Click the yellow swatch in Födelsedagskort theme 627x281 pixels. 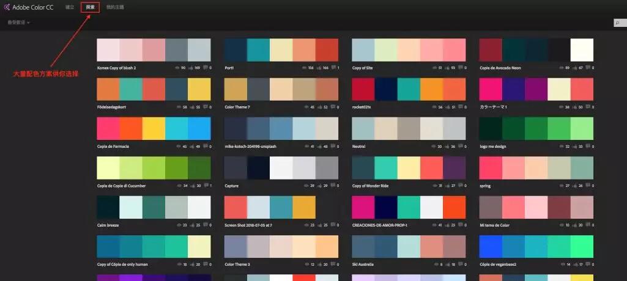(199, 89)
